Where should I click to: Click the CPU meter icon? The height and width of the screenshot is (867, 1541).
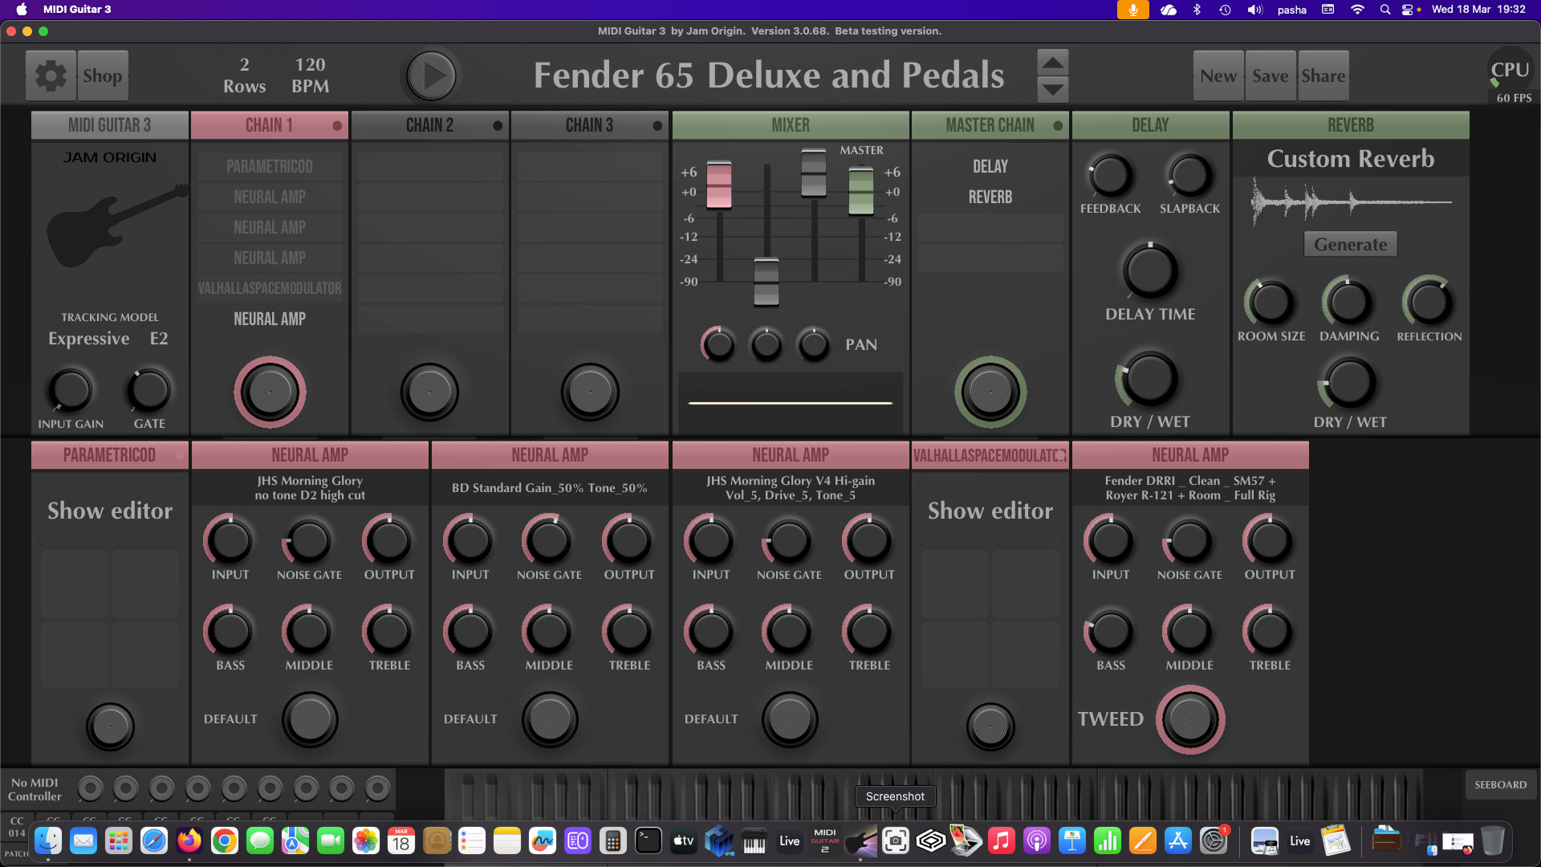click(x=1510, y=71)
